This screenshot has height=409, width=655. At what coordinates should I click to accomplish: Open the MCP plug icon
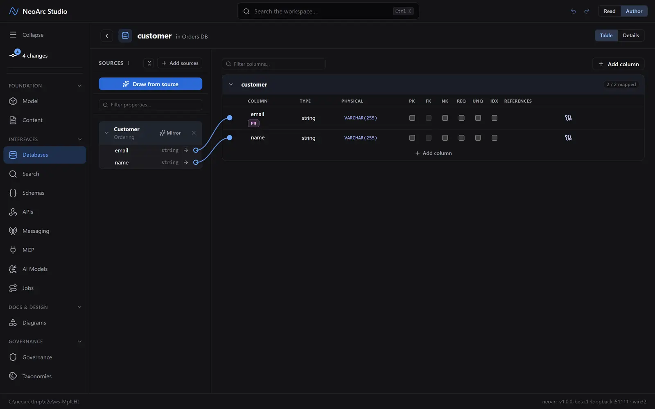(x=13, y=250)
